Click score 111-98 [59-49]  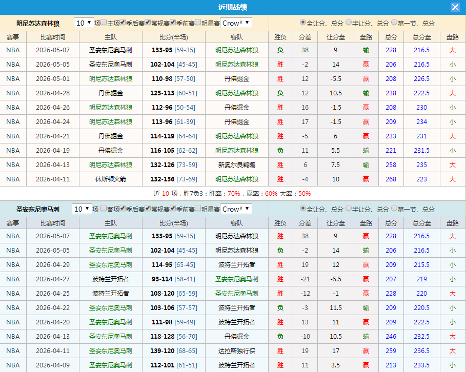pyautogui.click(x=174, y=322)
